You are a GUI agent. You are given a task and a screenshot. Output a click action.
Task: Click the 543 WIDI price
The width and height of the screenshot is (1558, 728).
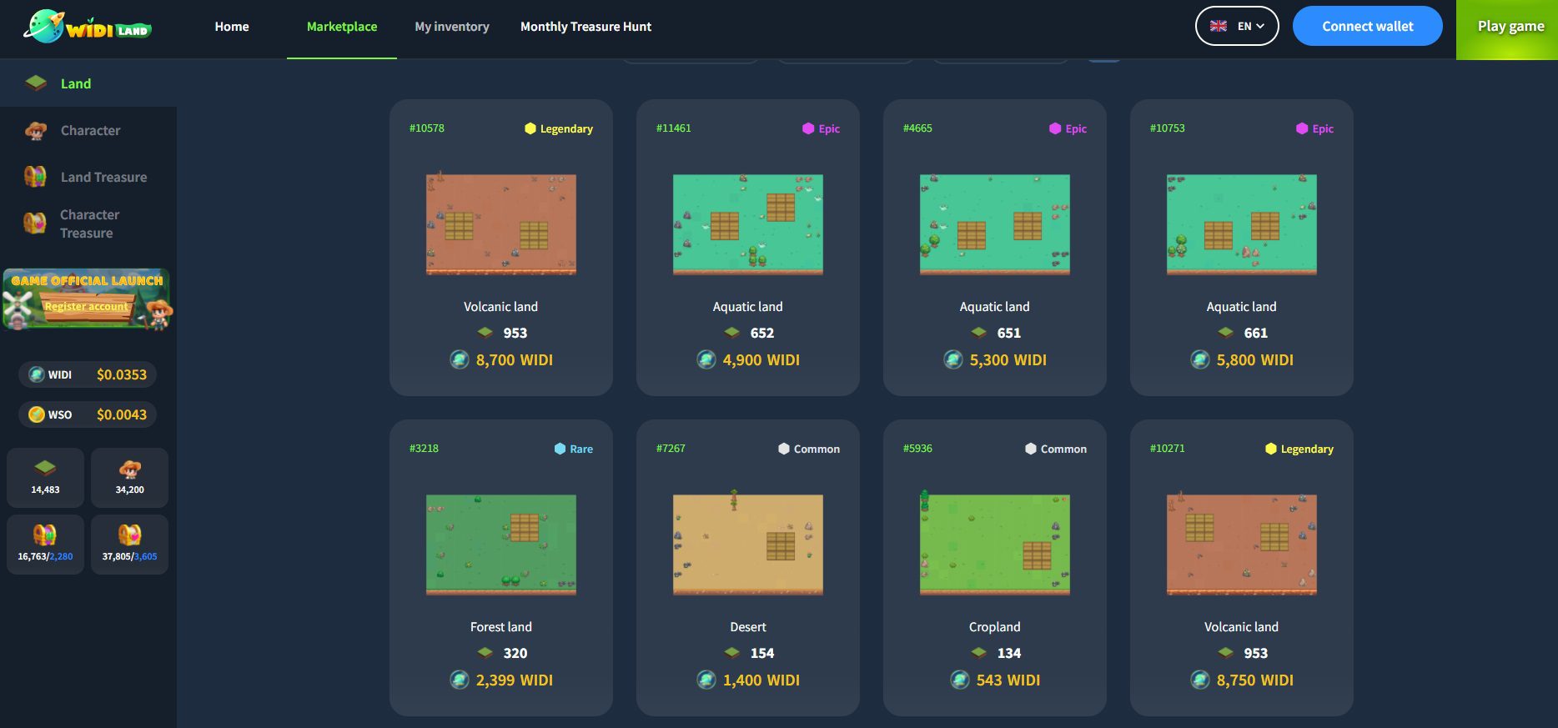pyautogui.click(x=1008, y=680)
